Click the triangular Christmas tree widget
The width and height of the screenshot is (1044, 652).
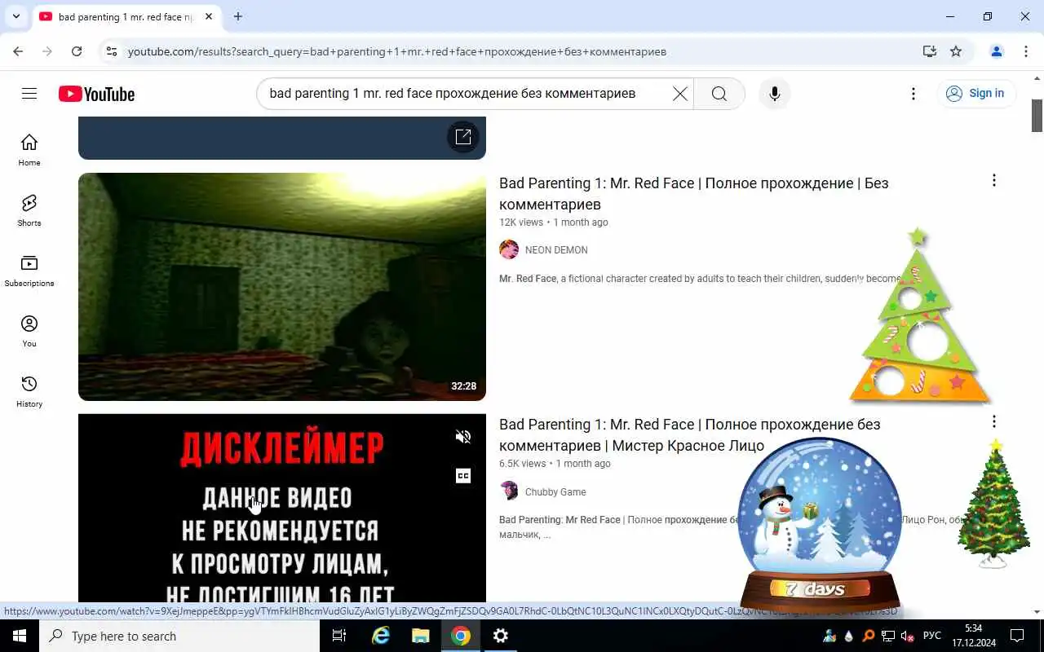click(919, 318)
